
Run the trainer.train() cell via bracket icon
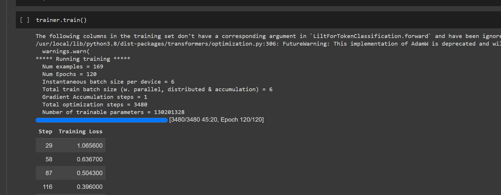(25, 20)
